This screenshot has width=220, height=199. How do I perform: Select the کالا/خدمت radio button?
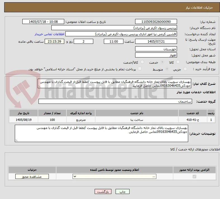(142, 62)
